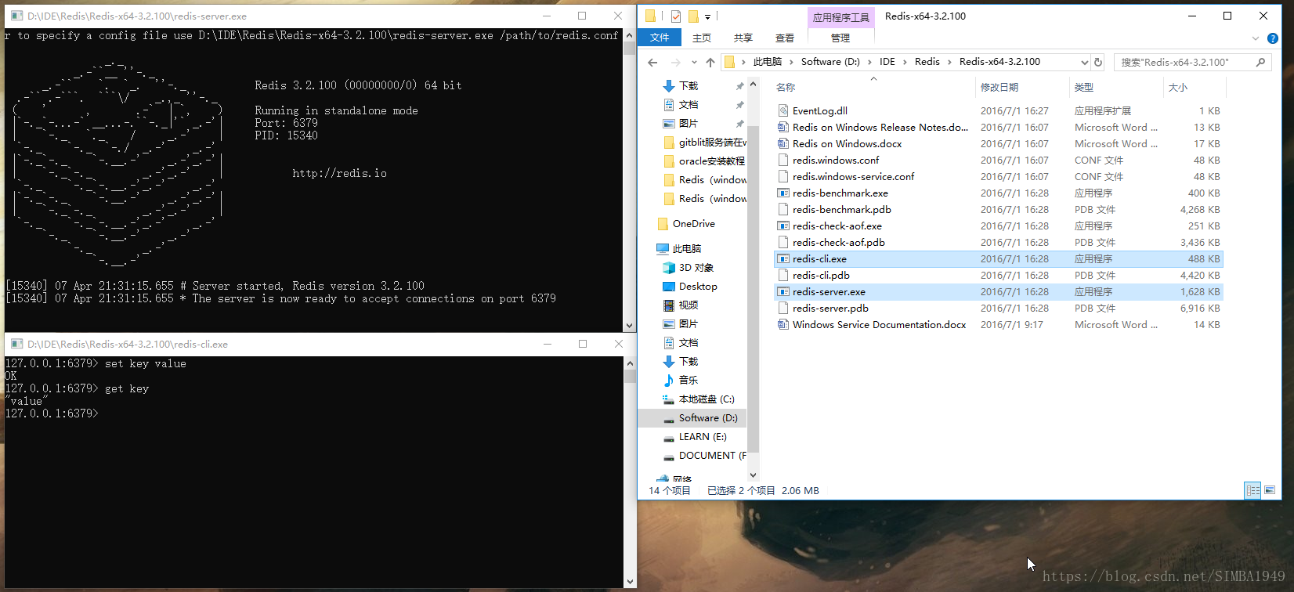Click the EventLog.dll file icon

click(x=783, y=110)
